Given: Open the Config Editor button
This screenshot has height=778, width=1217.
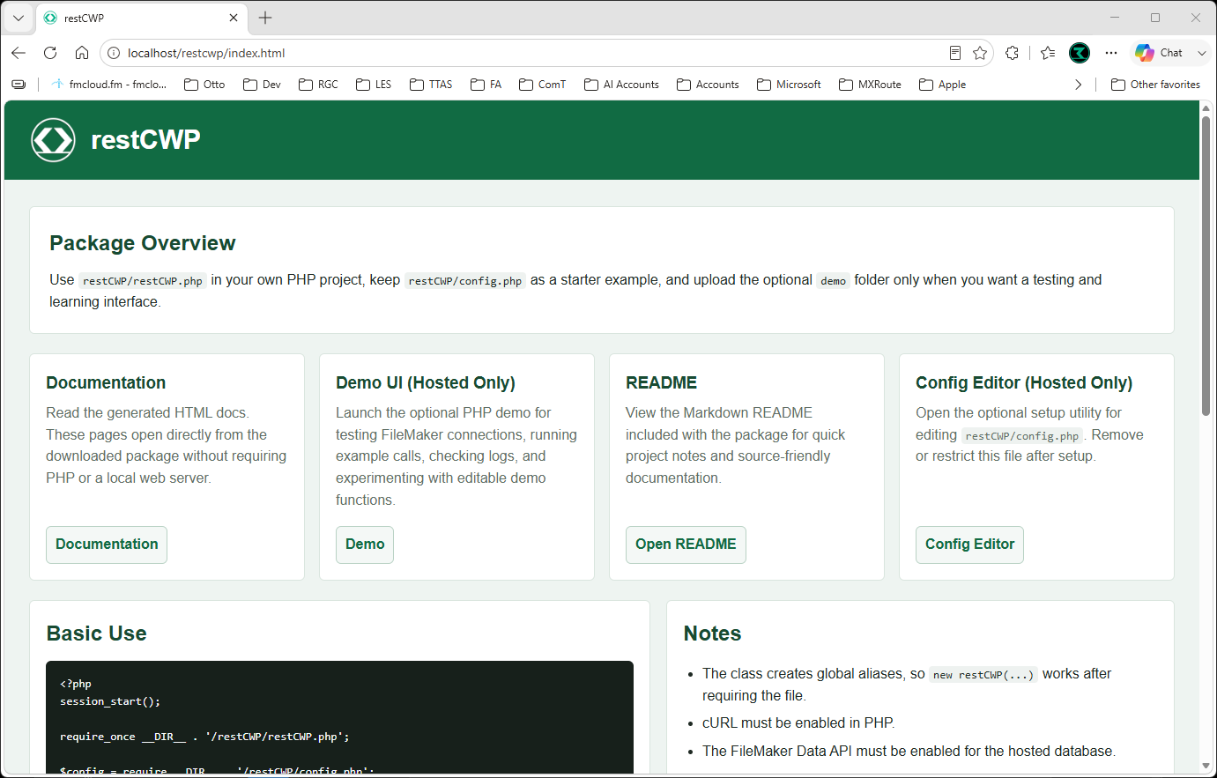Looking at the screenshot, I should pyautogui.click(x=969, y=545).
